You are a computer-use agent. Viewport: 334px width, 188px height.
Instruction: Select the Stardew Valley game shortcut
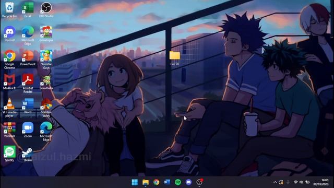coord(46,108)
